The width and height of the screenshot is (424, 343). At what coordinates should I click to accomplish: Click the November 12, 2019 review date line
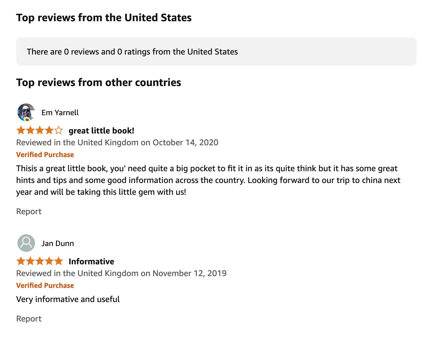coord(121,273)
